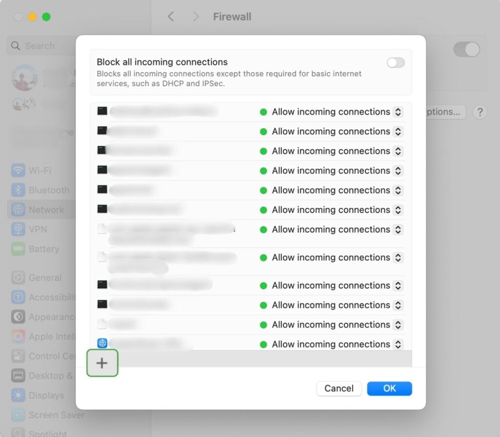Go back with the left chevron
This screenshot has height=437, width=500.
click(171, 17)
